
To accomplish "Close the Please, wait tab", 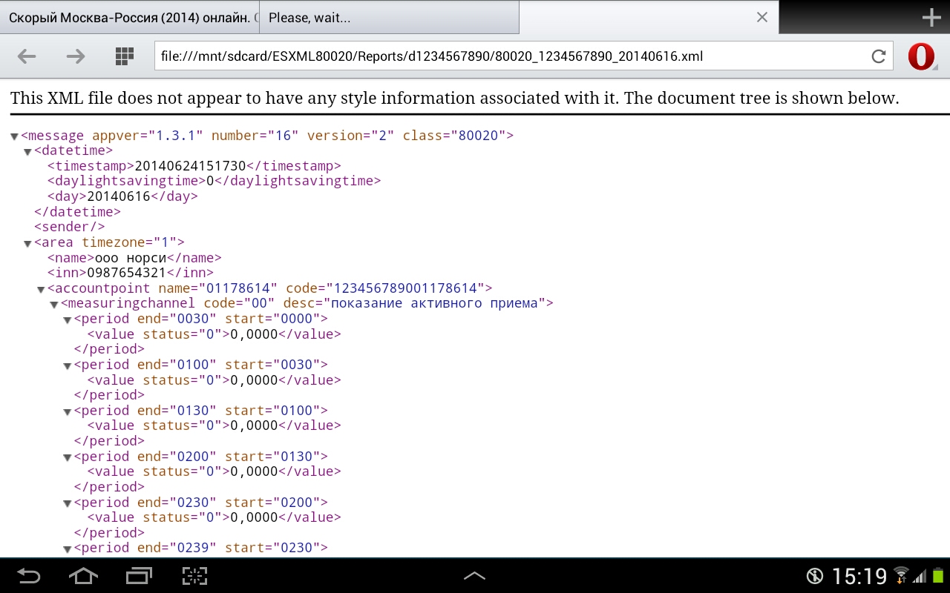I will point(761,17).
